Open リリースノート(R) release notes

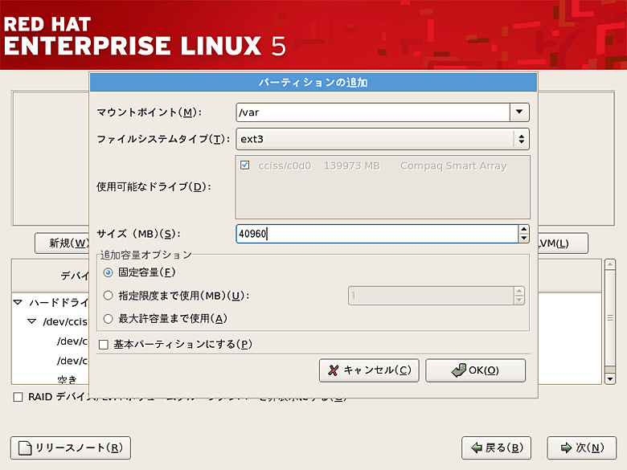[71, 448]
